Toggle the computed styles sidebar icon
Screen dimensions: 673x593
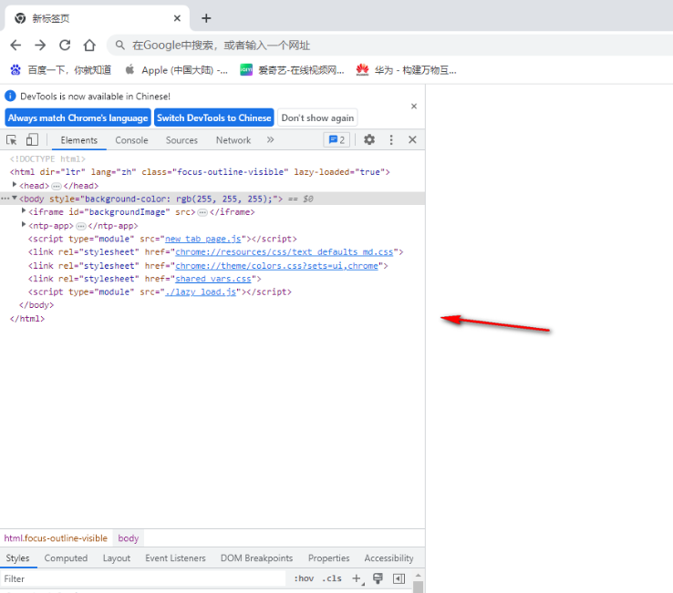click(399, 578)
